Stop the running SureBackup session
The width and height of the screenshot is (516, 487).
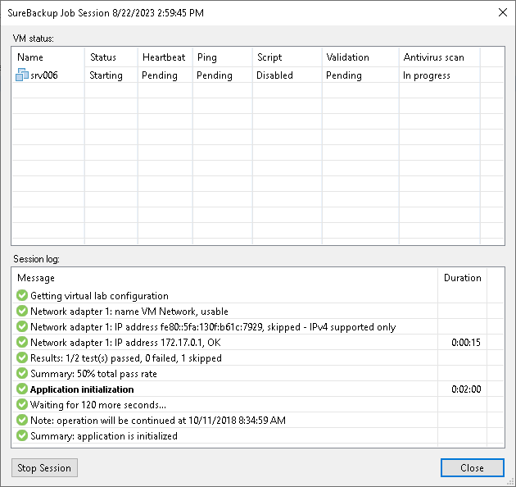pos(44,467)
